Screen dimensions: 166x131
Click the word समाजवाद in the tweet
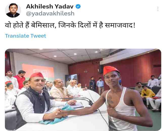[119, 26]
